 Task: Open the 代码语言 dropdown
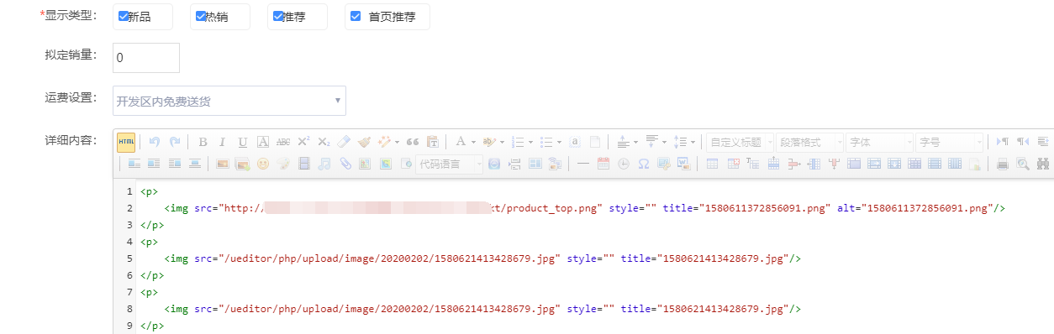[450, 164]
